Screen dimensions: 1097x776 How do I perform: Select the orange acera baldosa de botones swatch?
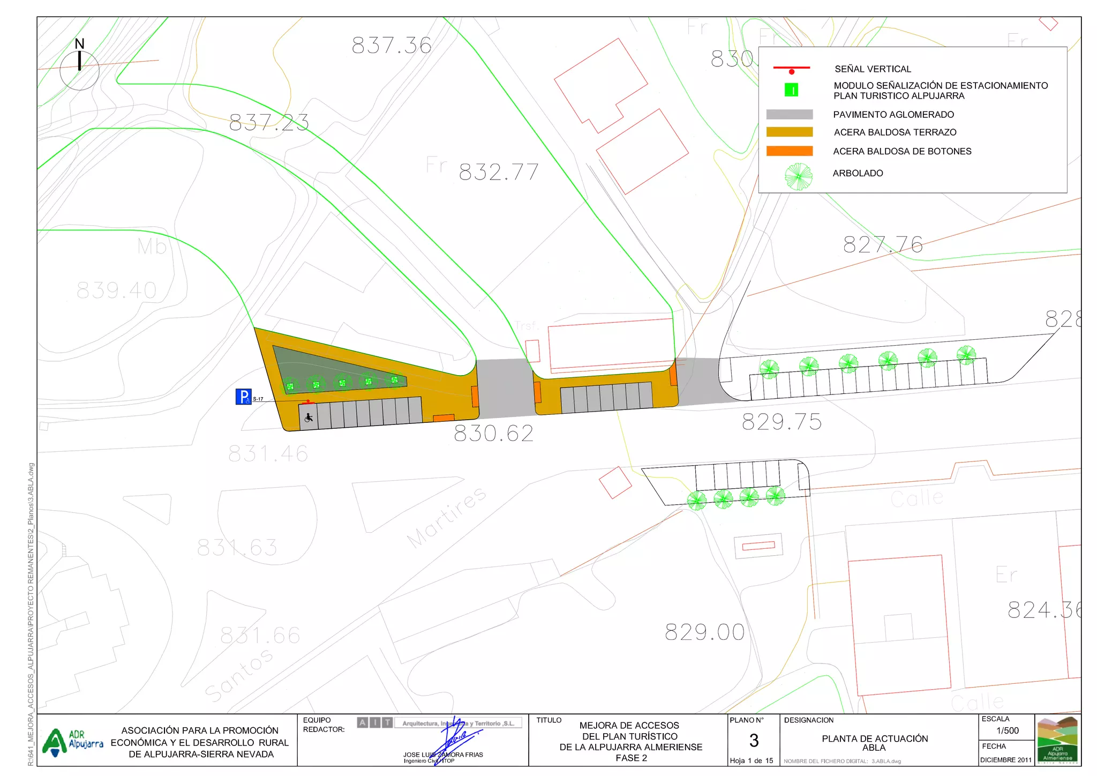click(789, 151)
